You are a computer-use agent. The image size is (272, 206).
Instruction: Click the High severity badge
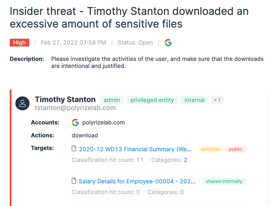click(19, 43)
